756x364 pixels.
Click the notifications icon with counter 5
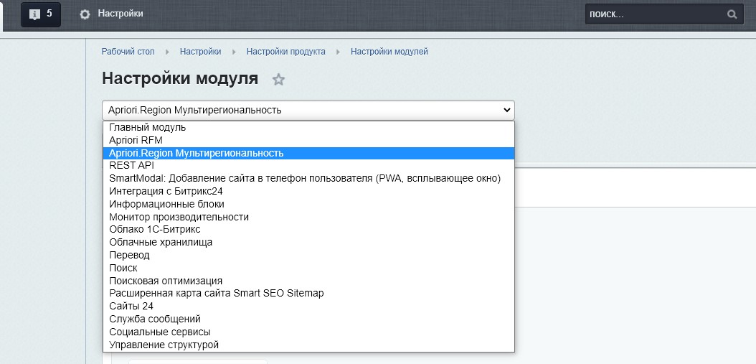point(40,14)
